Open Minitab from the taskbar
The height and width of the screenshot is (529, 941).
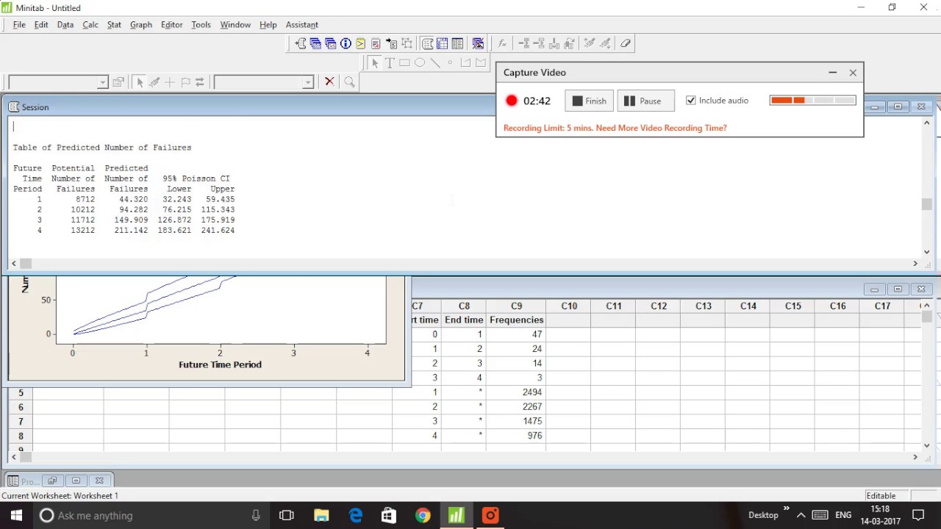pos(456,515)
